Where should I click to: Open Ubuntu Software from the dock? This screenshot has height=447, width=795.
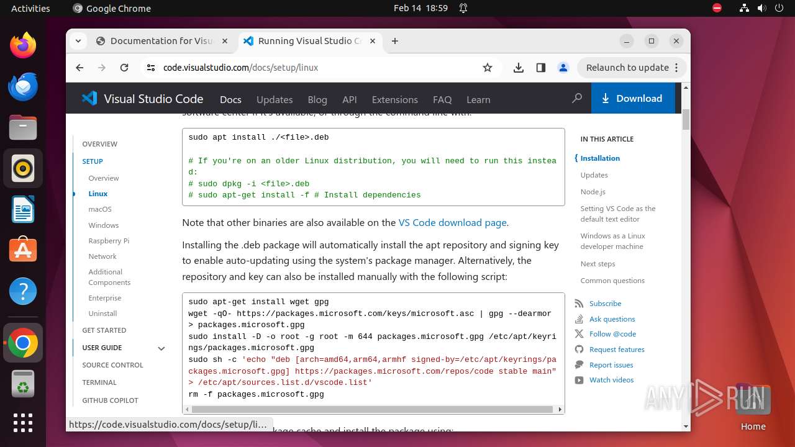click(23, 250)
